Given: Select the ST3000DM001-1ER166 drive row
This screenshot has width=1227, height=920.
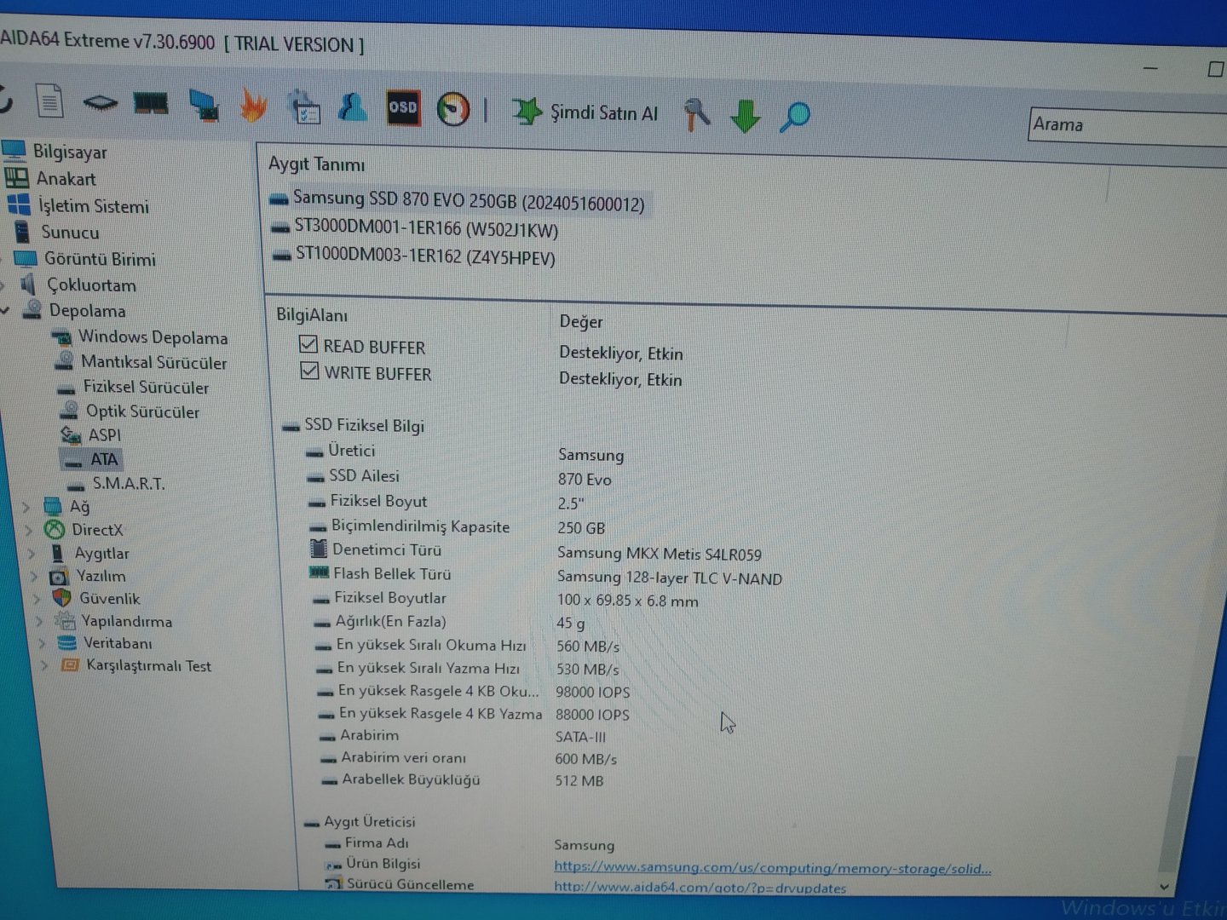Looking at the screenshot, I should pyautogui.click(x=426, y=229).
